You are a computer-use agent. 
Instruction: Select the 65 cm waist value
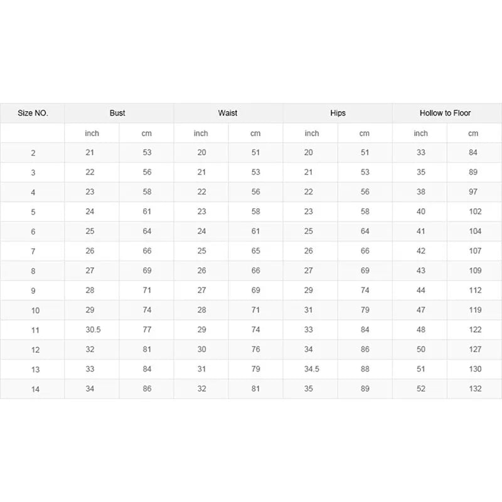pos(255,251)
